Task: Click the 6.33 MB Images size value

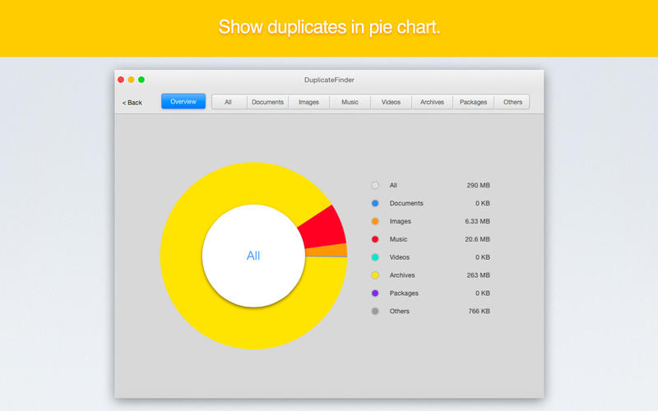Action: click(x=477, y=221)
